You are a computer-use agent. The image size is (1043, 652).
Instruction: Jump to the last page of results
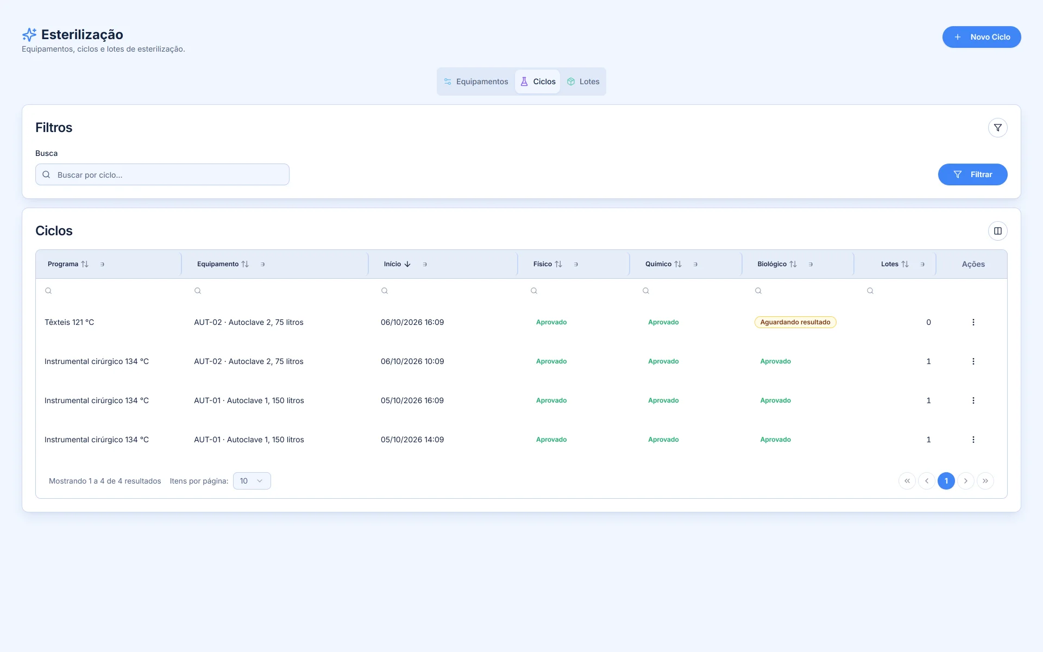tap(985, 481)
